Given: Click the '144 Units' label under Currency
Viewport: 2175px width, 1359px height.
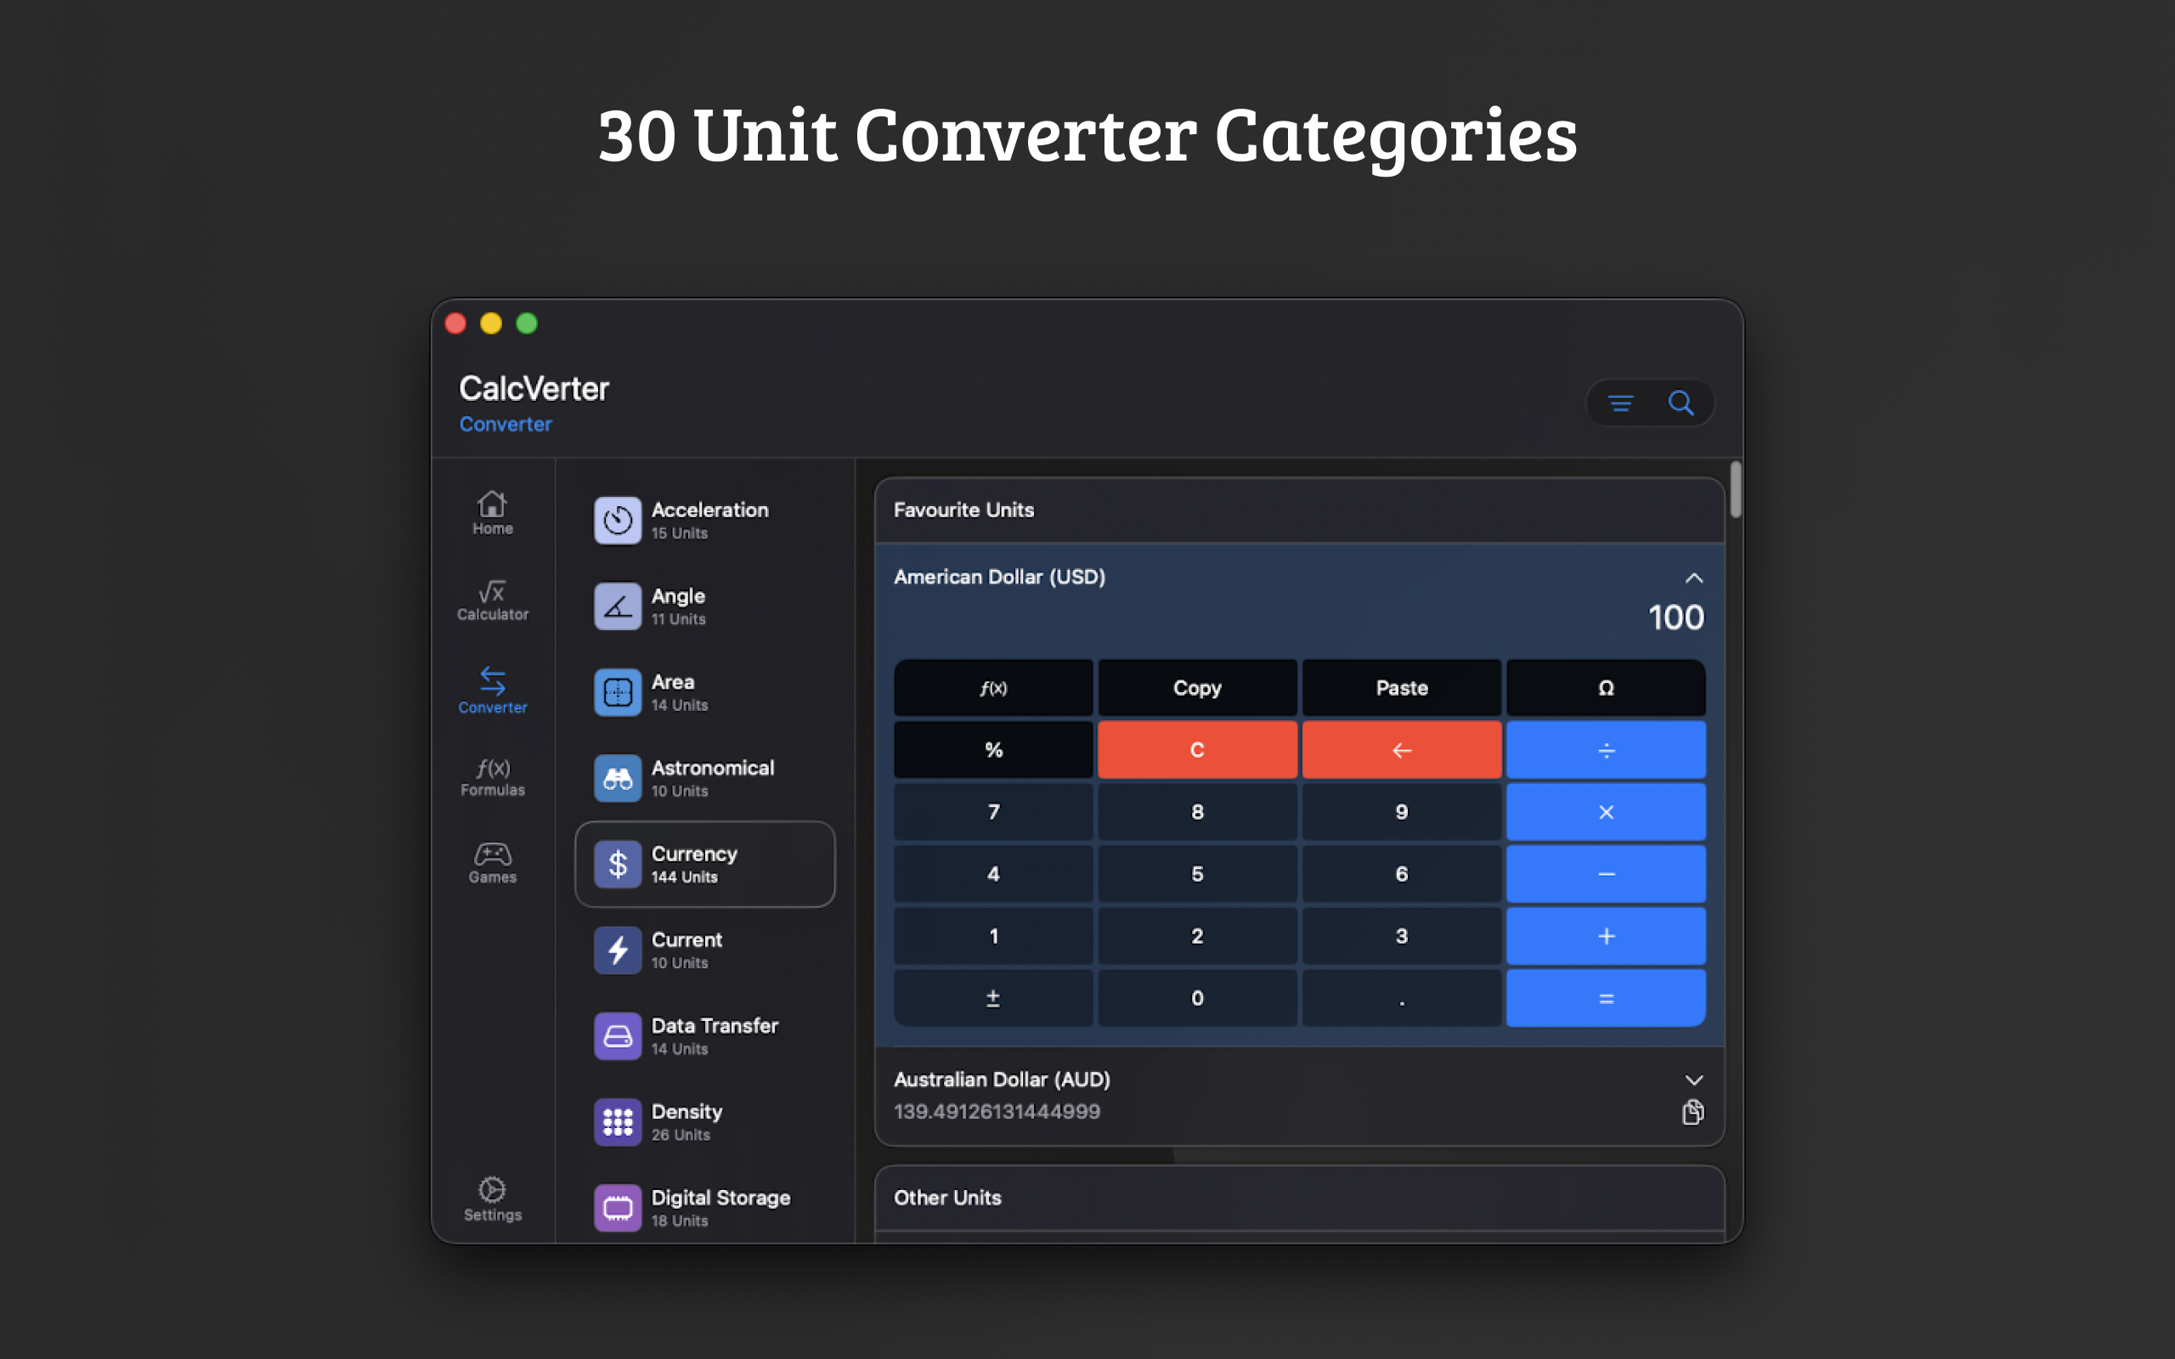Looking at the screenshot, I should coord(684,877).
